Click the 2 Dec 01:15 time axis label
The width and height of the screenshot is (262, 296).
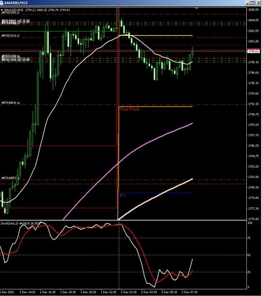[129, 292]
